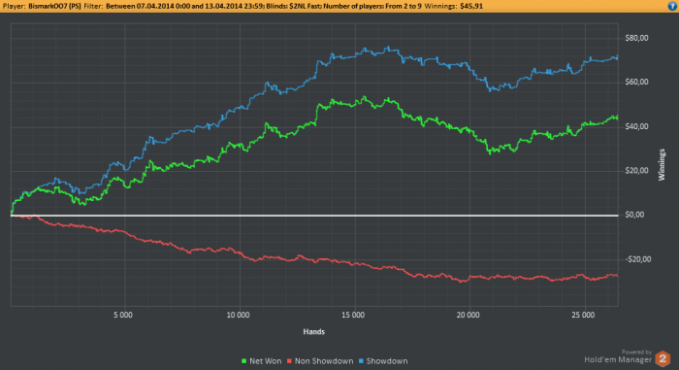This screenshot has width=679, height=370.
Task: Click the green Net Won legend swatch
Action: click(x=243, y=361)
